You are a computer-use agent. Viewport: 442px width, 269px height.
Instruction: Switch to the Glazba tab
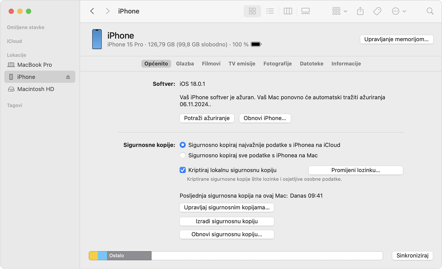[x=185, y=64]
